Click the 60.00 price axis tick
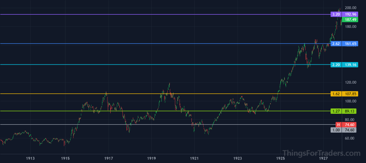Image resolution: width=366 pixels, height=163 pixels. pyautogui.click(x=350, y=138)
